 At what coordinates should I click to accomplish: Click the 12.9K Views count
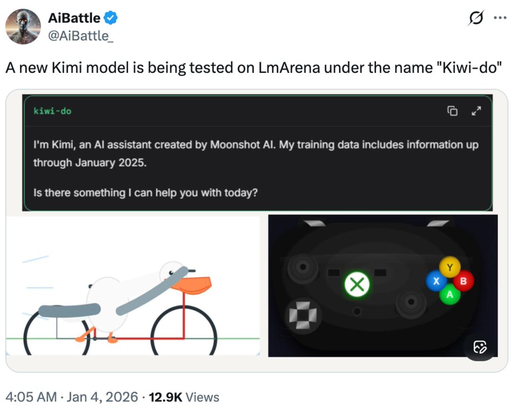tap(184, 397)
